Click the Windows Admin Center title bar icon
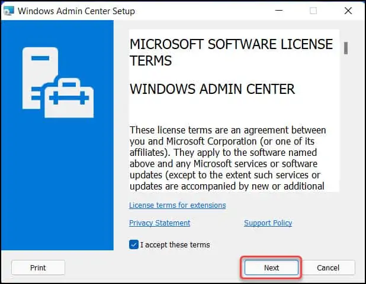The image size is (366, 284). coord(9,11)
